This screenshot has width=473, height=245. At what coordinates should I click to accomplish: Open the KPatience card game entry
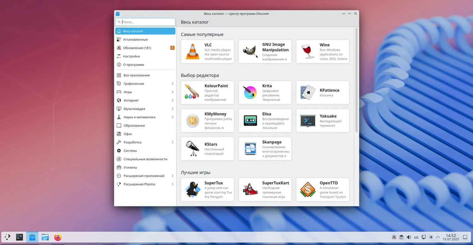[323, 92]
